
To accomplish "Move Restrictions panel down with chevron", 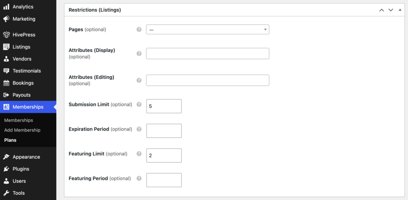I will (x=391, y=10).
